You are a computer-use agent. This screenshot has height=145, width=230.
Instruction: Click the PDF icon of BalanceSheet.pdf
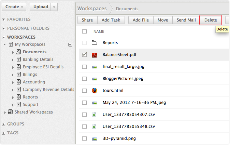94,55
